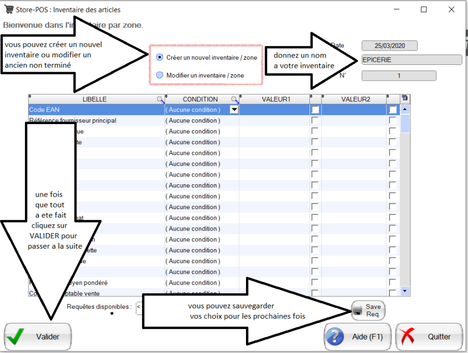Click the search magnifier on the CONDITION column

(x=235, y=99)
